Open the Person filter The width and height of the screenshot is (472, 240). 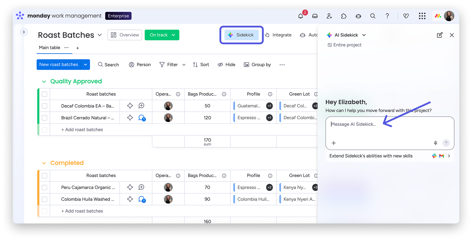[x=140, y=65]
